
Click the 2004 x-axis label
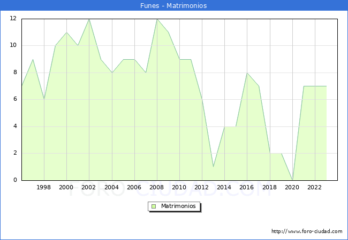click(x=112, y=187)
